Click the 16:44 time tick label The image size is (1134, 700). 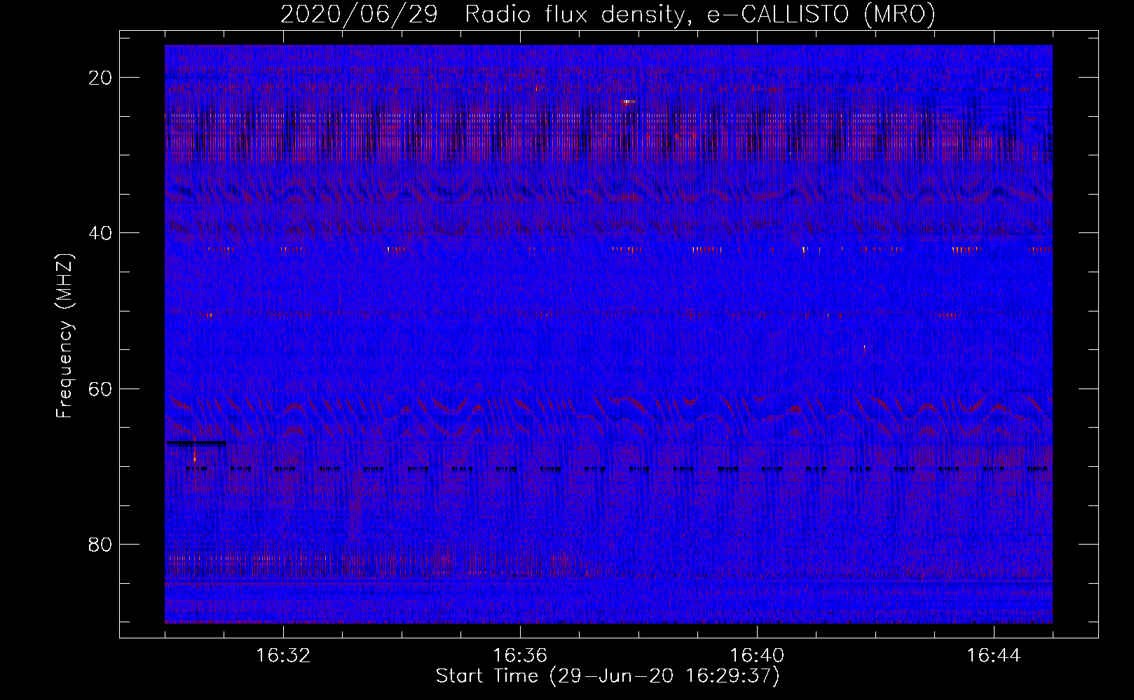pos(994,656)
